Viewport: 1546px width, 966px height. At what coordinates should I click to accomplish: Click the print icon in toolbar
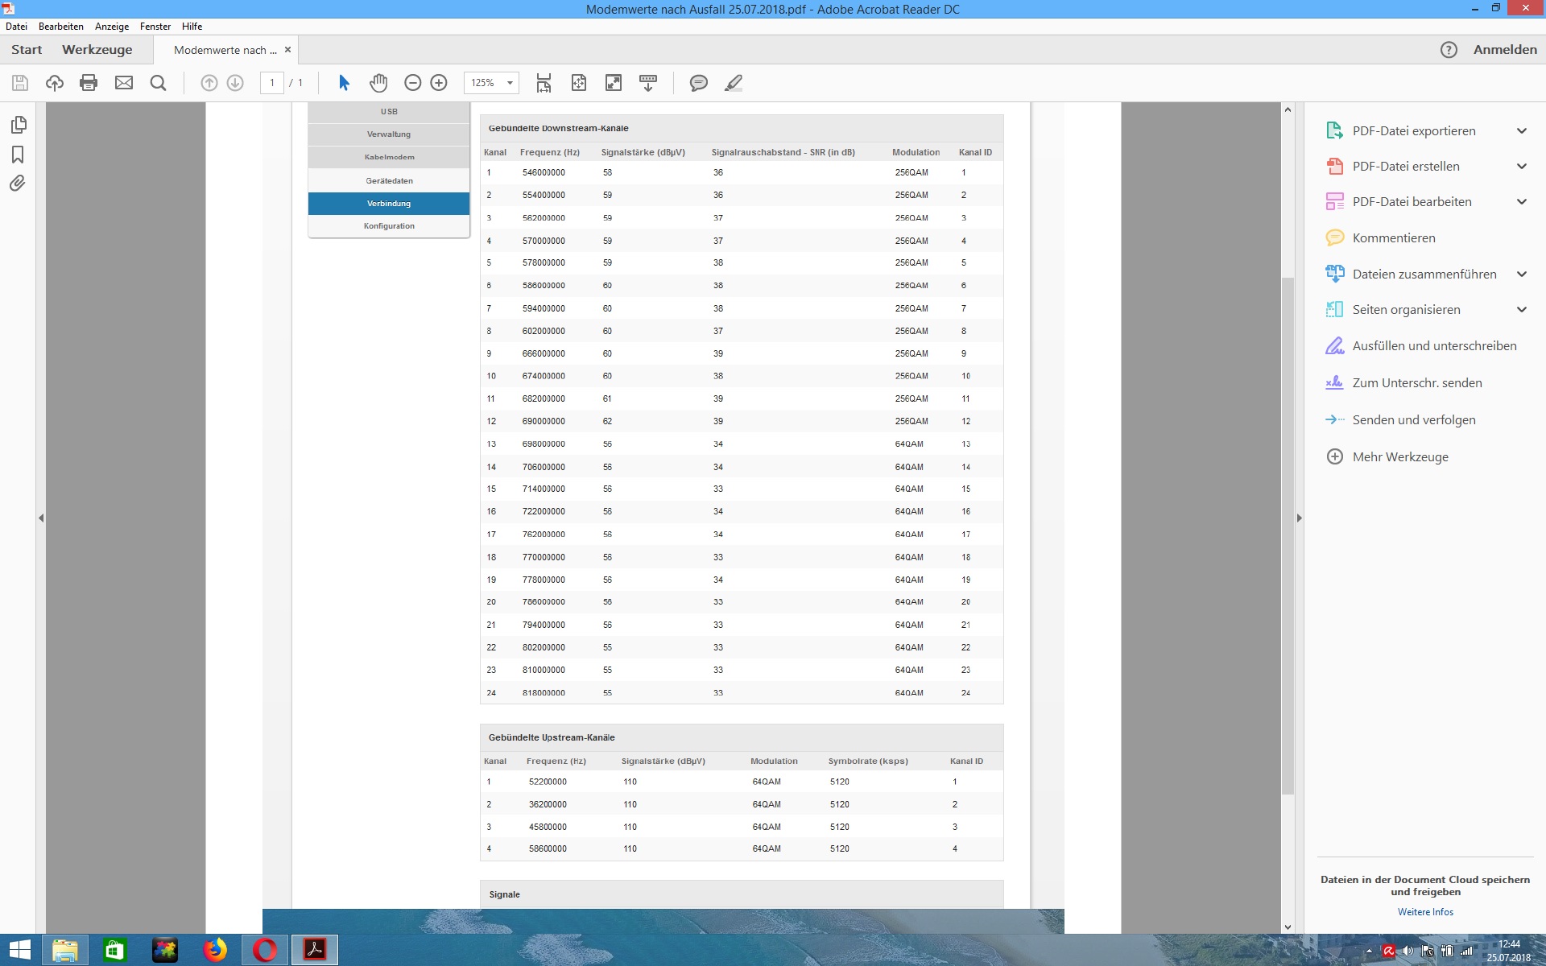click(89, 83)
